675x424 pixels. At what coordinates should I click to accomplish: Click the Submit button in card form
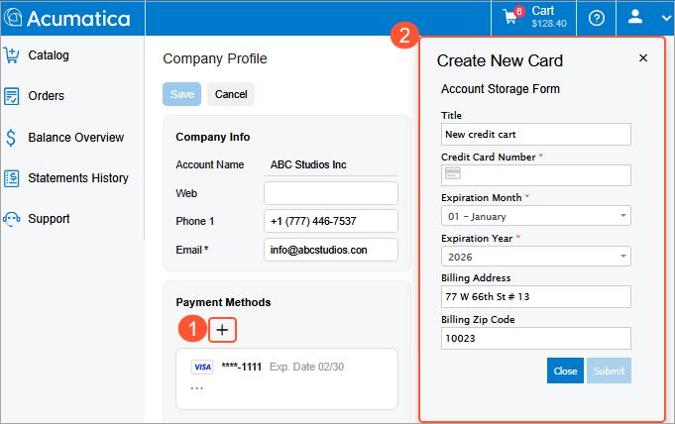609,371
